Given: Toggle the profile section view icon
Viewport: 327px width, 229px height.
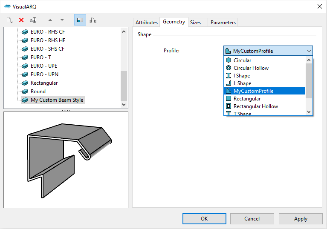Looking at the screenshot, I should tap(93, 20).
